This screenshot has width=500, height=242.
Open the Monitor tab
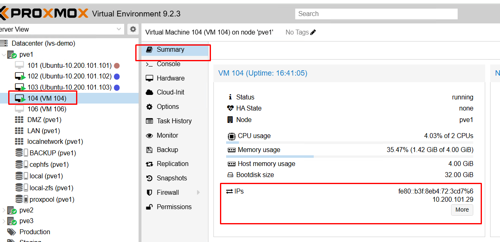[x=175, y=135]
